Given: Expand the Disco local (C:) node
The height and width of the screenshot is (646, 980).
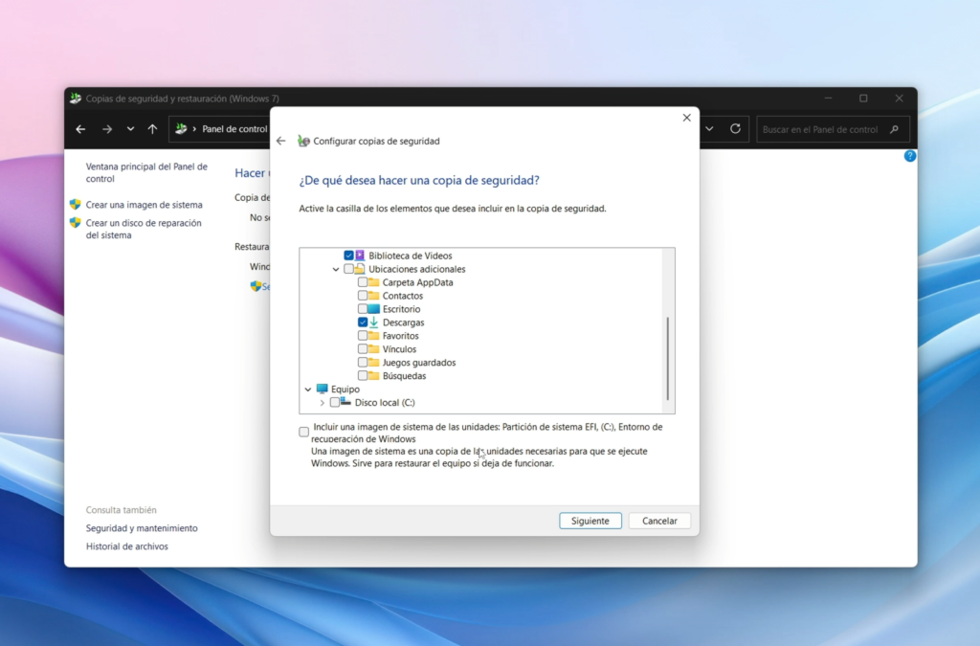Looking at the screenshot, I should pyautogui.click(x=323, y=403).
